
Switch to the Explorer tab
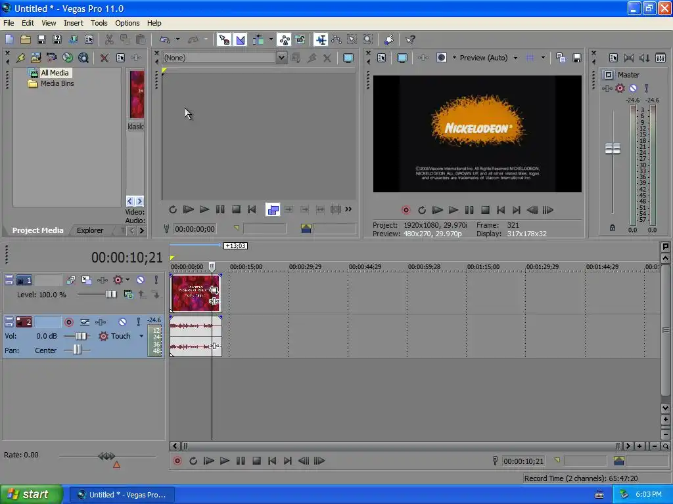pos(89,230)
